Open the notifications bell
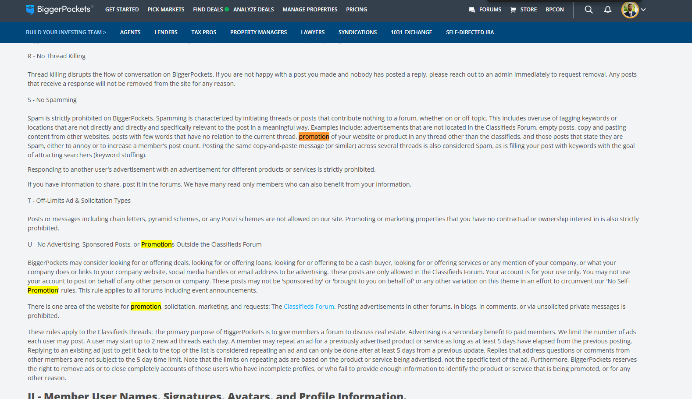 (607, 10)
